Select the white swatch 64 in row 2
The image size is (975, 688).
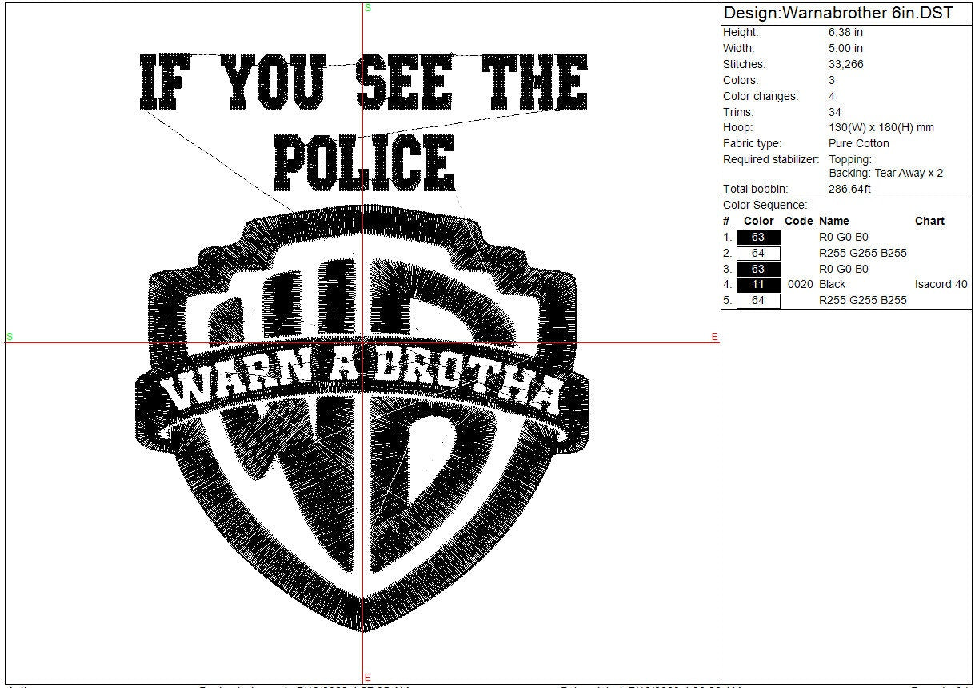757,253
